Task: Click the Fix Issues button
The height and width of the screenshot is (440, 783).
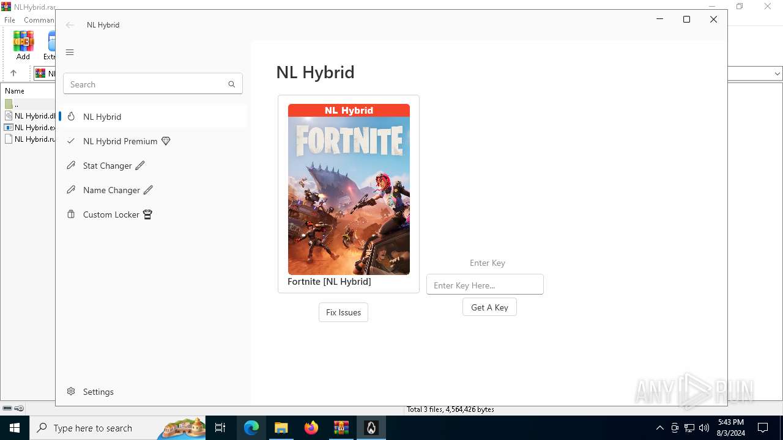Action: click(x=343, y=312)
